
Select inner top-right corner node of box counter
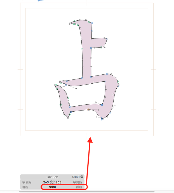[105, 81]
